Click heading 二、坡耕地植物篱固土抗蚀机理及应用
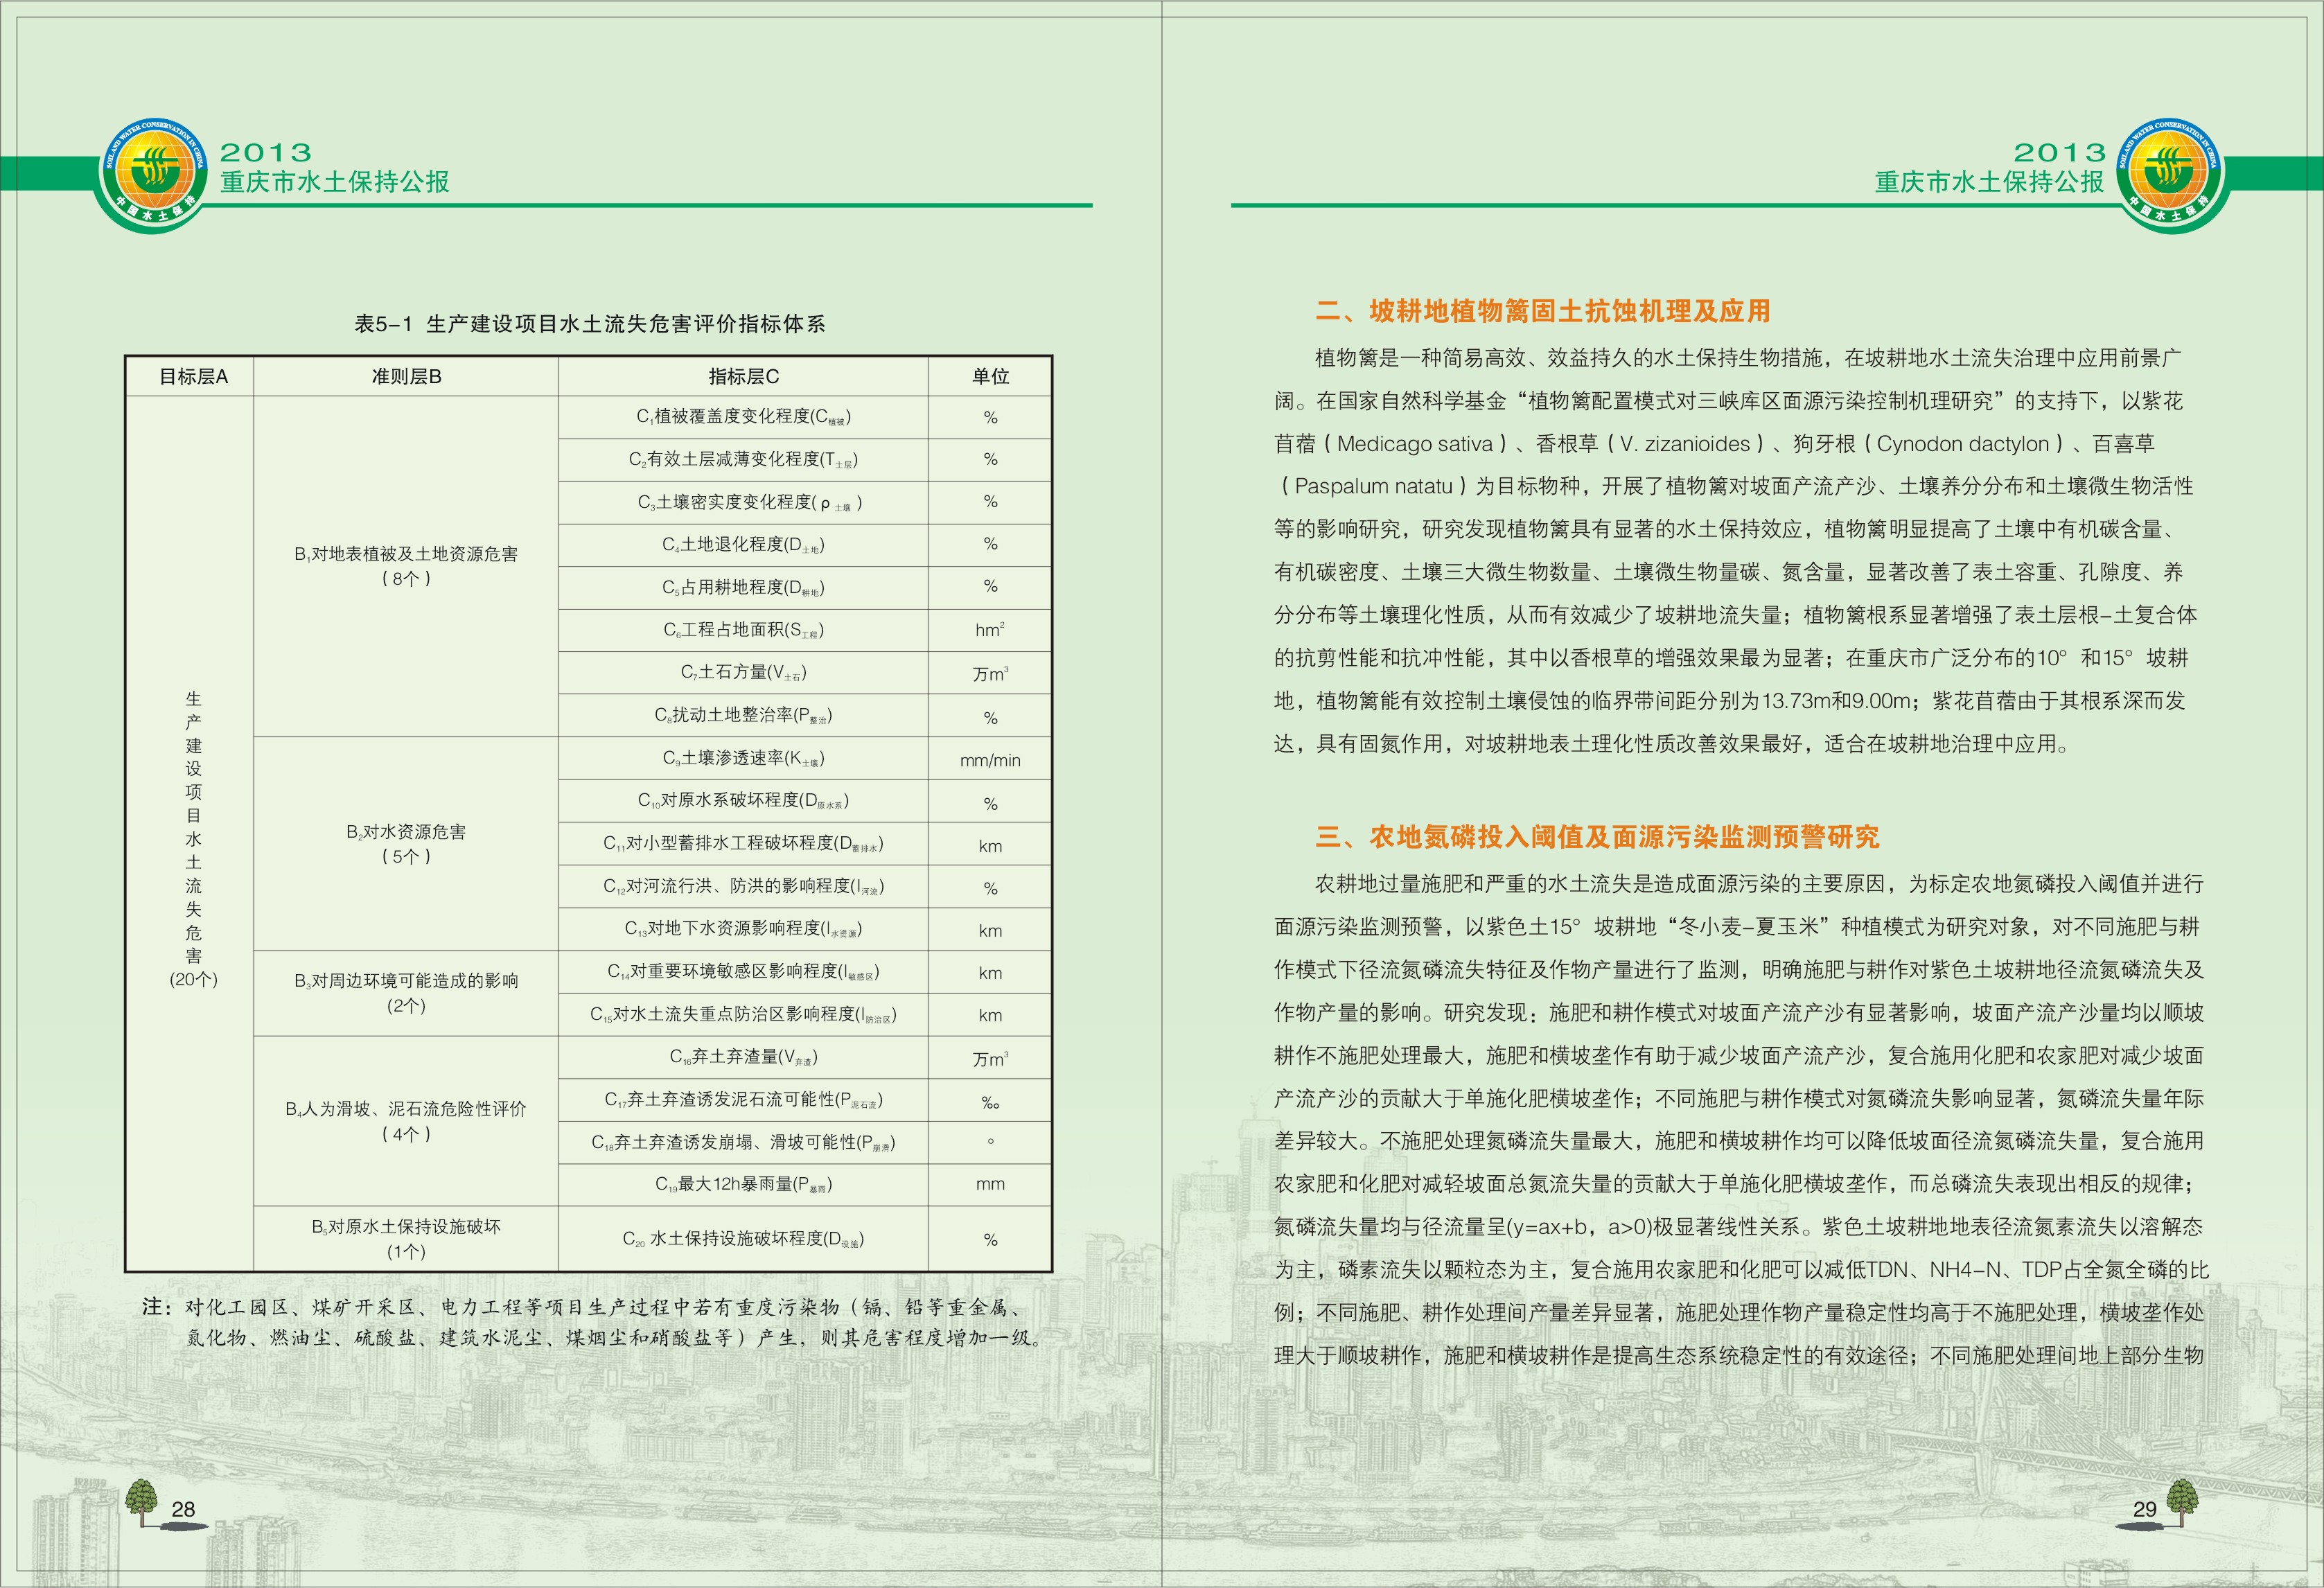 coord(1542,311)
